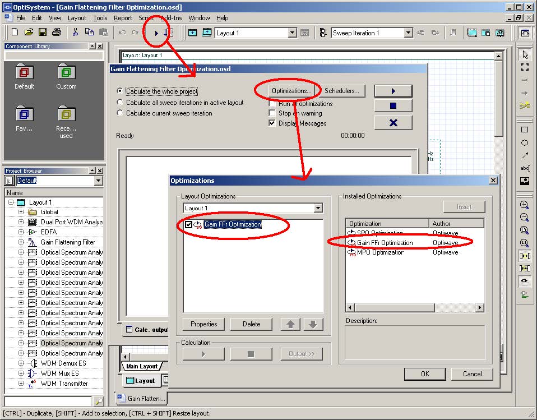Move optimization up with the arrow button
Screen dimensions: 537x420
[290, 324]
